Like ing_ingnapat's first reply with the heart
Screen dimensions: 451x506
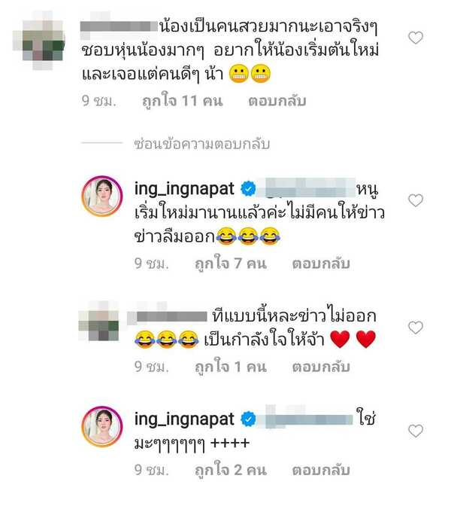tap(416, 200)
